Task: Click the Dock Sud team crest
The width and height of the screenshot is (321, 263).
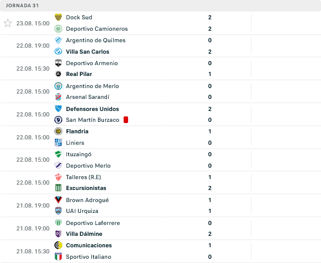Action: (58, 17)
